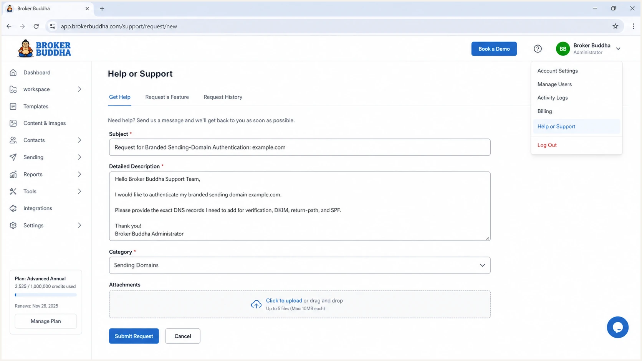Open browser three-dot menu
The image size is (642, 361).
click(x=633, y=26)
